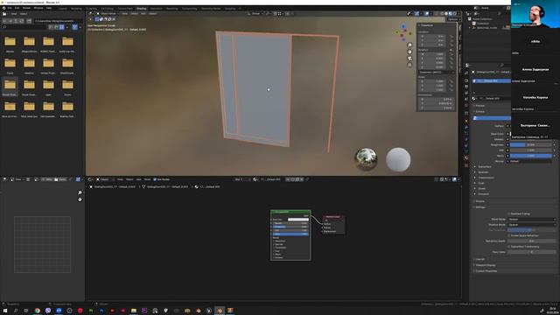Toggle Use Nodes checkbox in node editor
Image resolution: width=560 pixels, height=315 pixels.
pyautogui.click(x=155, y=179)
